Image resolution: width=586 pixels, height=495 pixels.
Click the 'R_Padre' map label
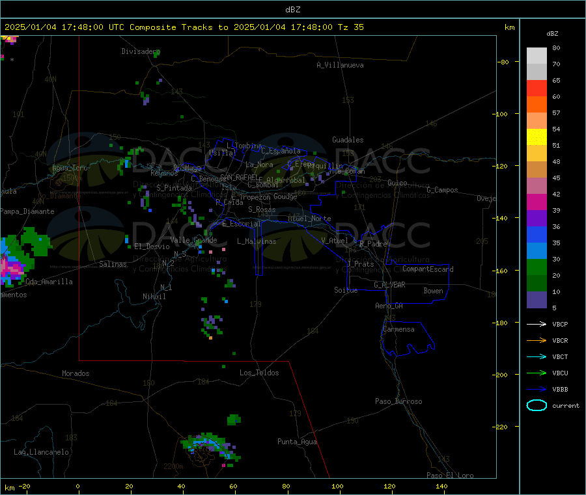click(373, 244)
